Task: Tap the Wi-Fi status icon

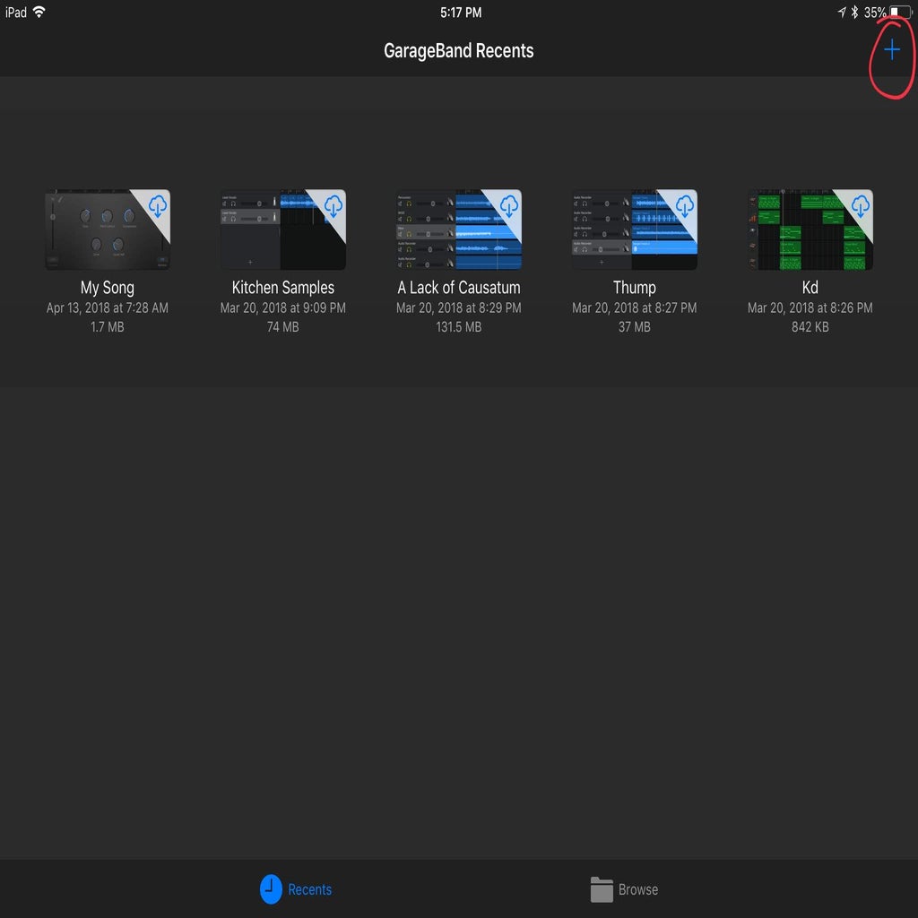Action: (39, 12)
